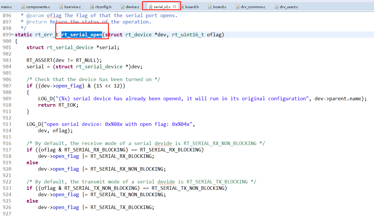
Task: Click 'struct rt_serial_device *serial;' declaration
Action: pos(73,47)
